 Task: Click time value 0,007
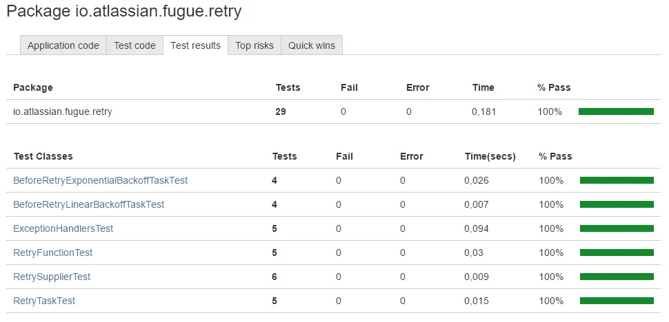[477, 204]
